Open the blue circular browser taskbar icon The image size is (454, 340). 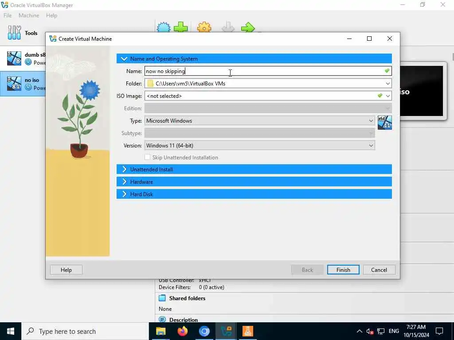pos(204,331)
